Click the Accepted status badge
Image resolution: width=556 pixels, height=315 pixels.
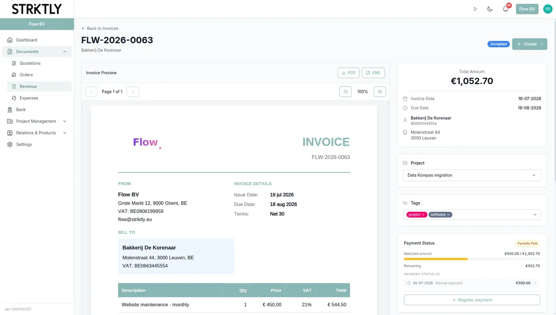[499, 44]
